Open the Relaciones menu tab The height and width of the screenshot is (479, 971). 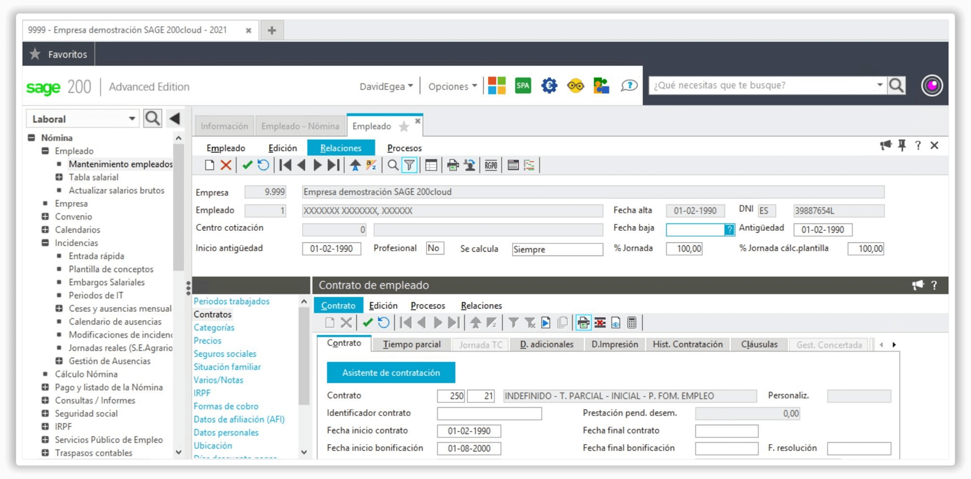(x=341, y=148)
